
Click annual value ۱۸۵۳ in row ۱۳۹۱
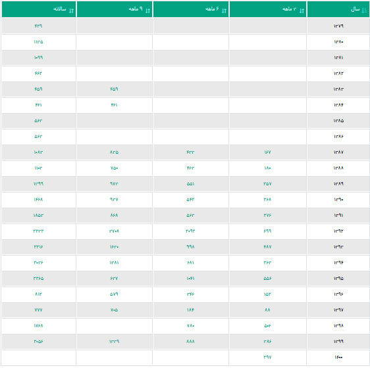38,216
